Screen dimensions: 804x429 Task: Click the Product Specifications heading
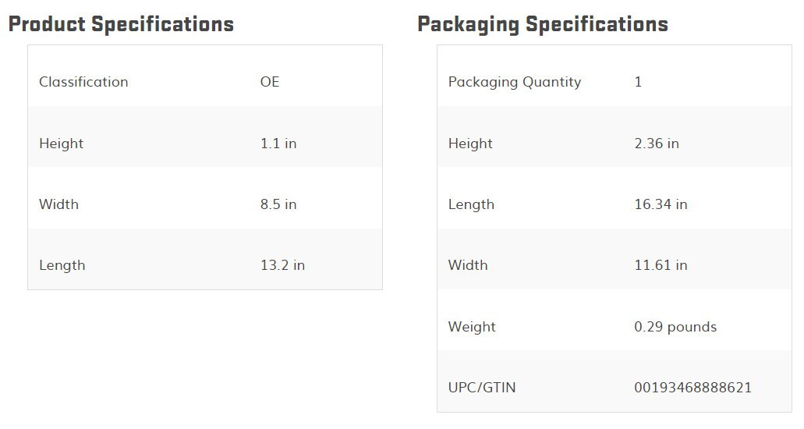(121, 24)
